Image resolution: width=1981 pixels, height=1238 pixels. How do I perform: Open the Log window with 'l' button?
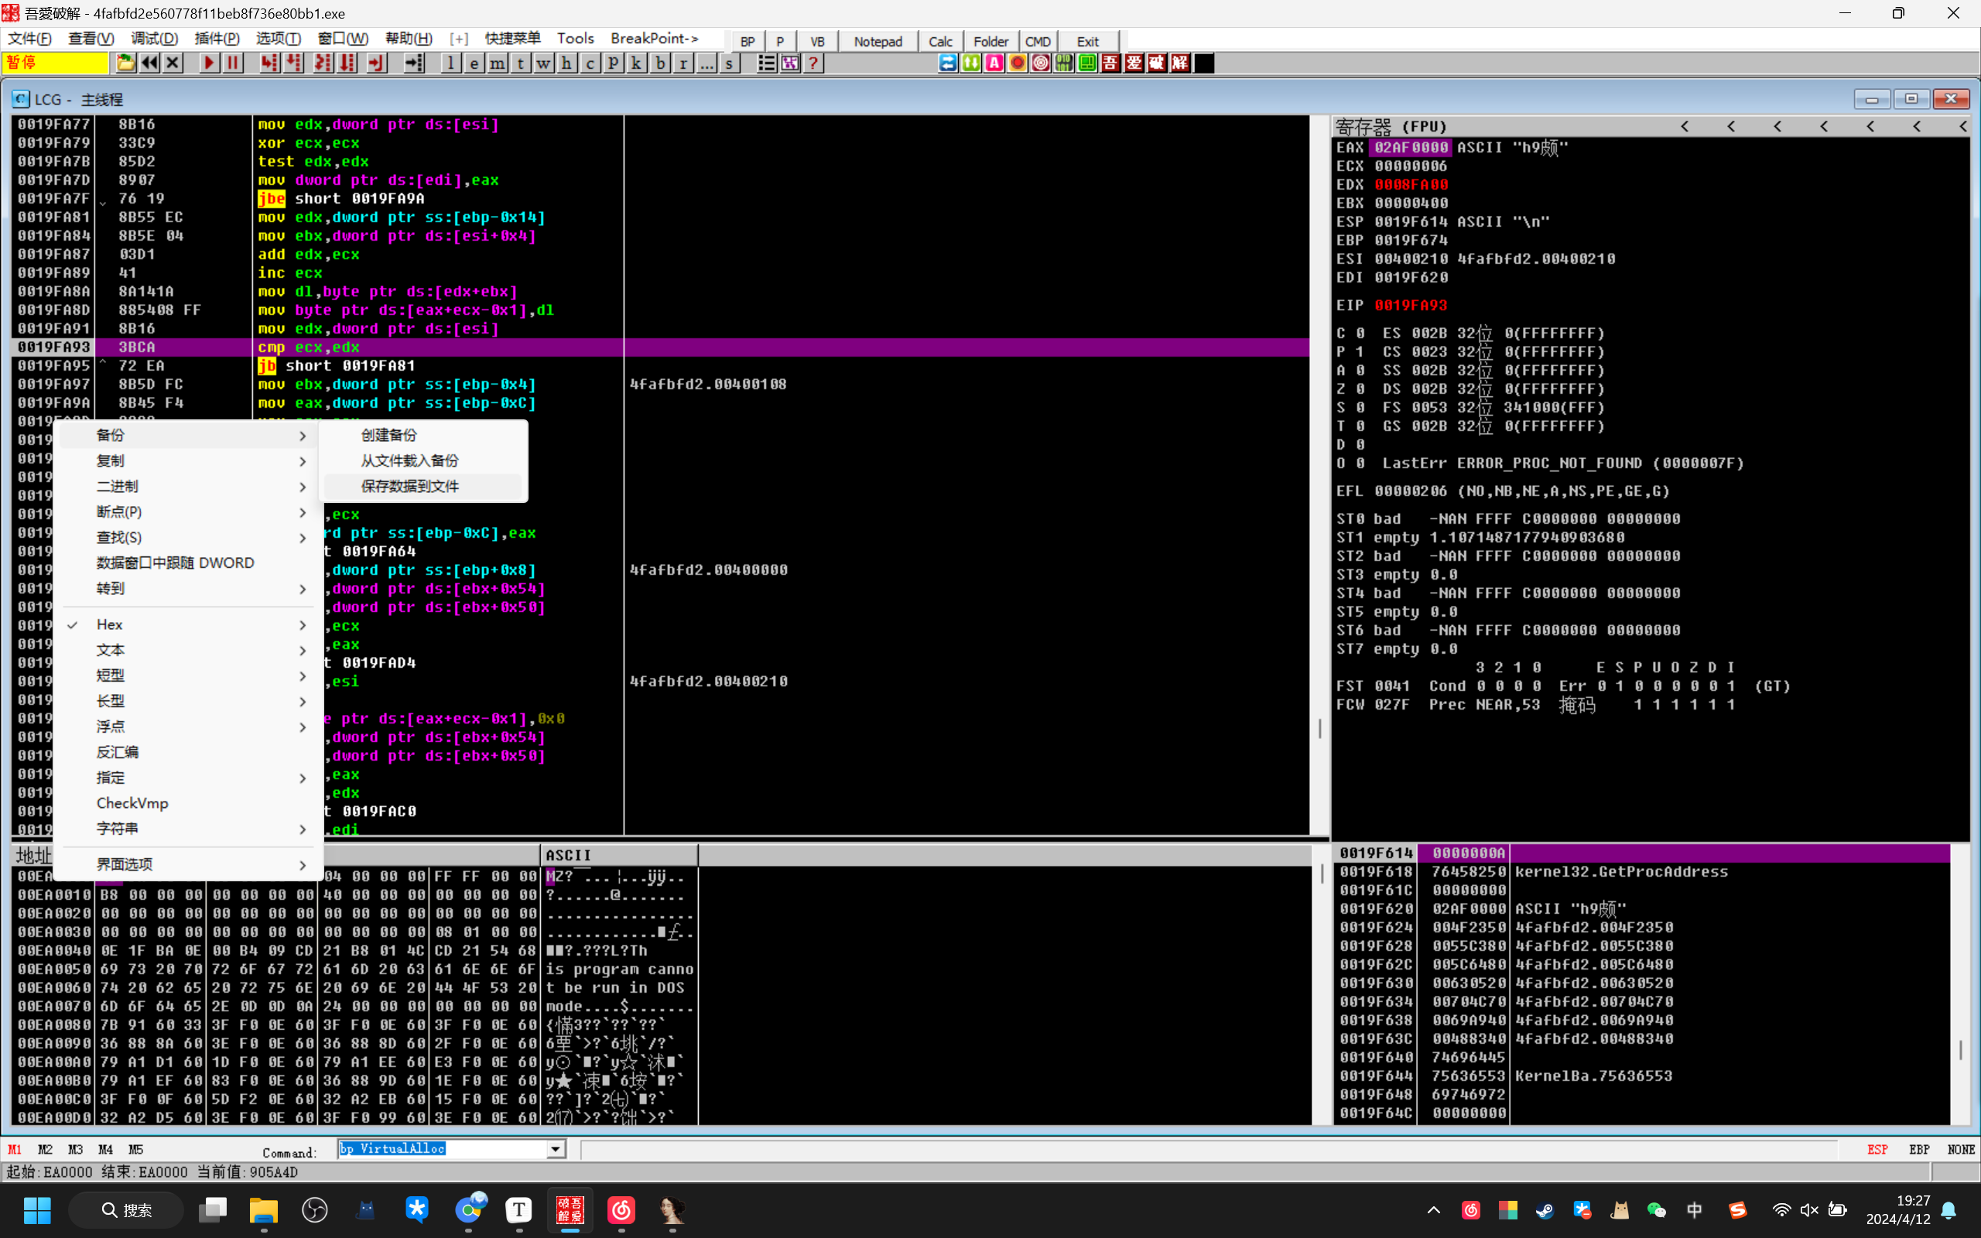(x=451, y=63)
